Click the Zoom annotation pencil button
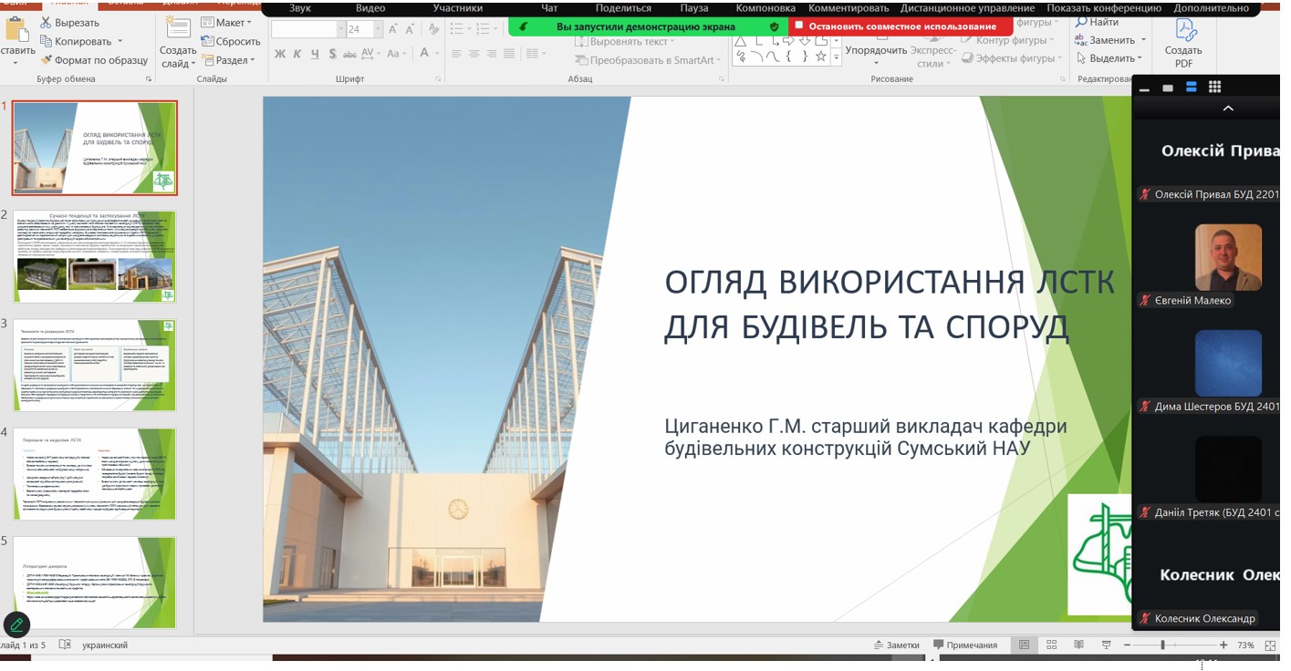 [16, 625]
